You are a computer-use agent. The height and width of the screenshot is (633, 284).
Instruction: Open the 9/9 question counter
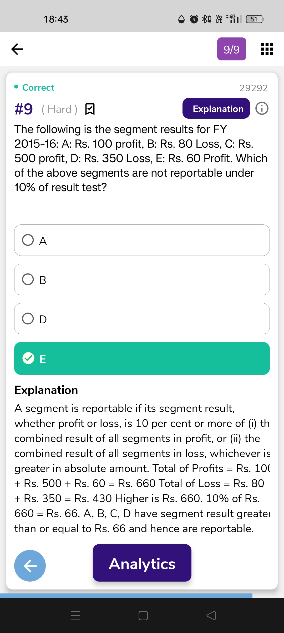(231, 49)
